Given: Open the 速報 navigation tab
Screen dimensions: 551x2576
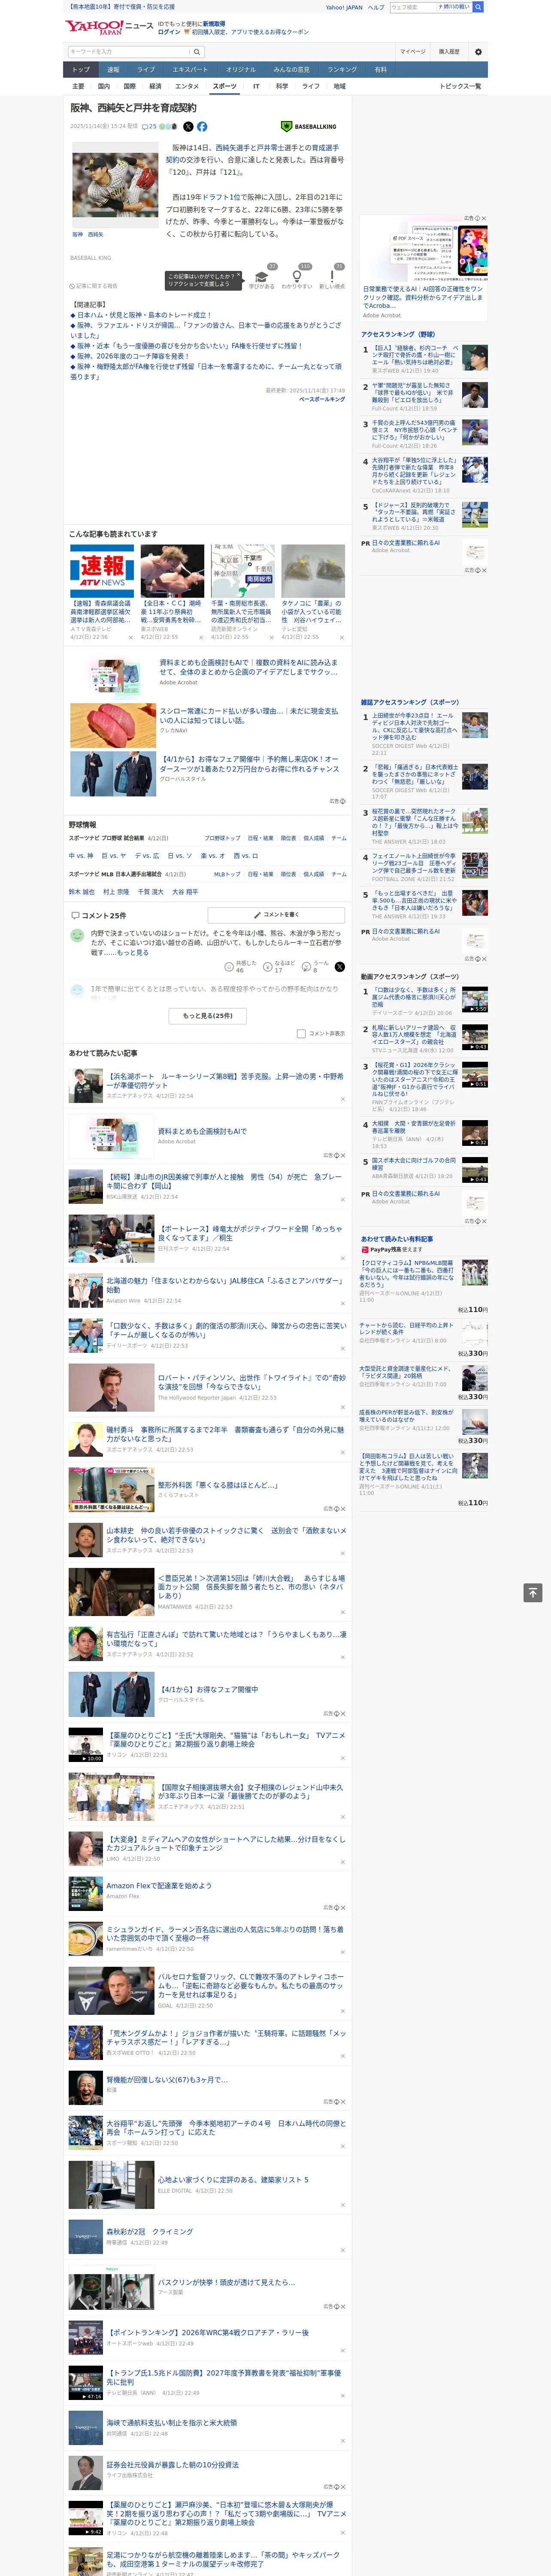Looking at the screenshot, I should 113,70.
